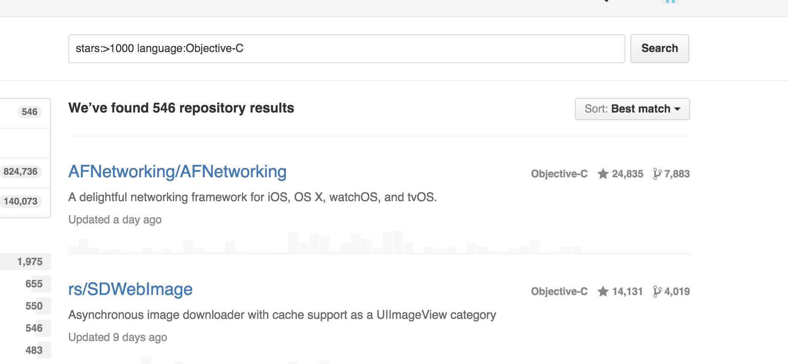788x364 pixels.
Task: Open the rs/SDWebImage repository link
Action: coord(130,289)
